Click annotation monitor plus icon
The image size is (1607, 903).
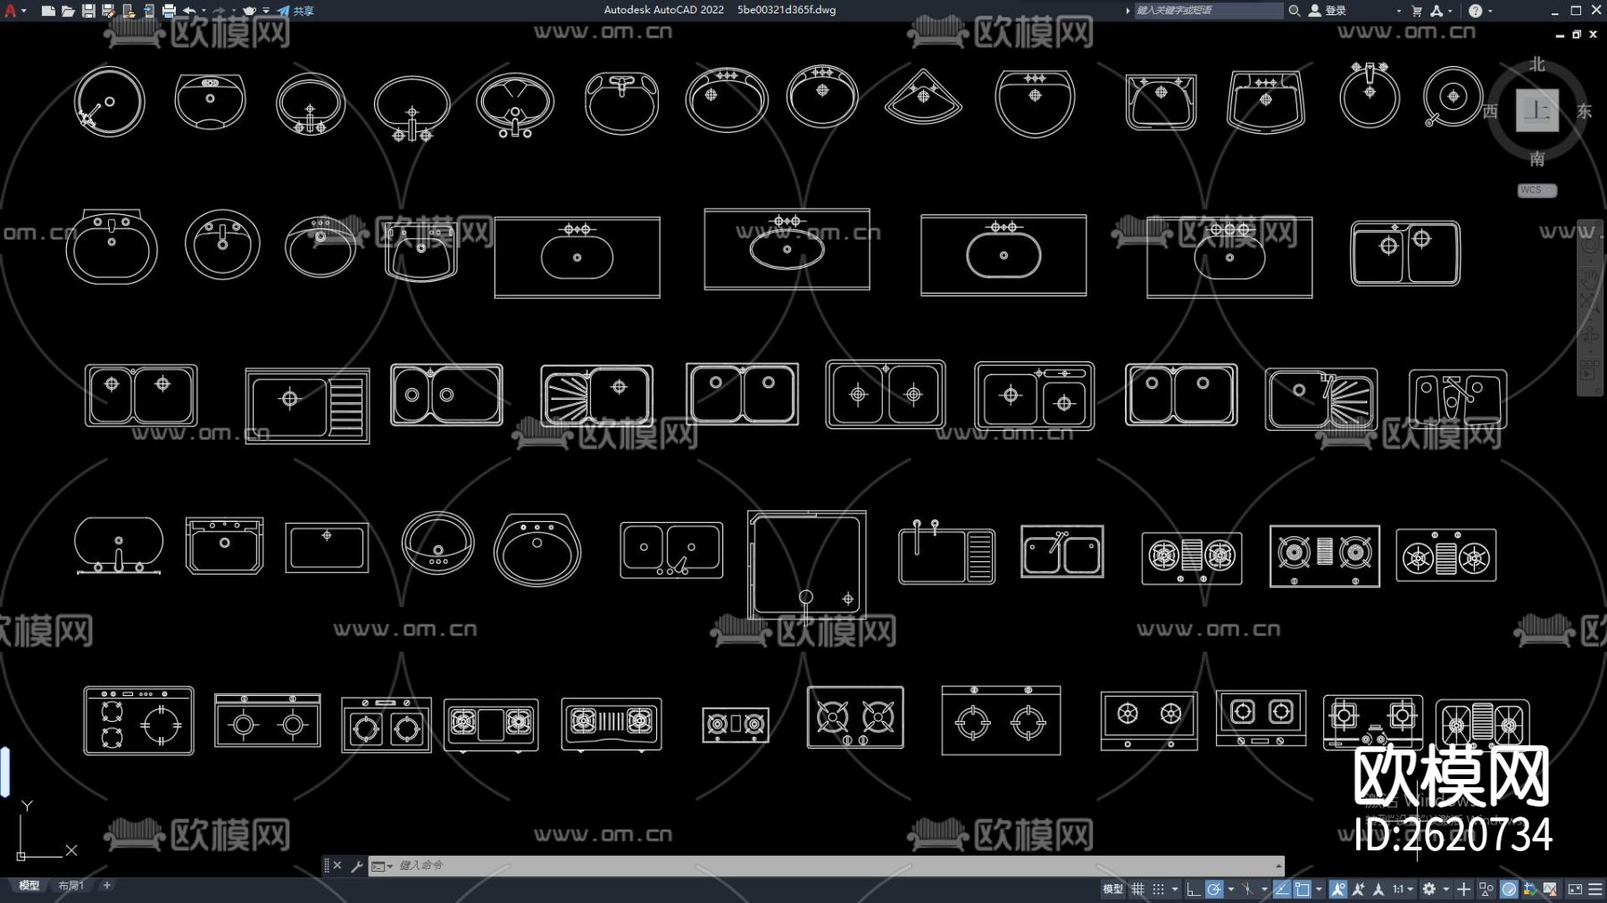tap(1463, 889)
